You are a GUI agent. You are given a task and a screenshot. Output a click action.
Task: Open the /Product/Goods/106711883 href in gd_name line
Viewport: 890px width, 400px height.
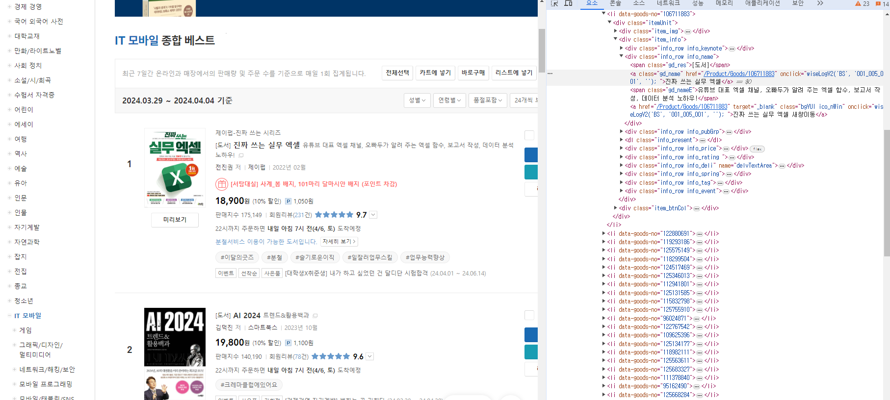click(x=739, y=74)
